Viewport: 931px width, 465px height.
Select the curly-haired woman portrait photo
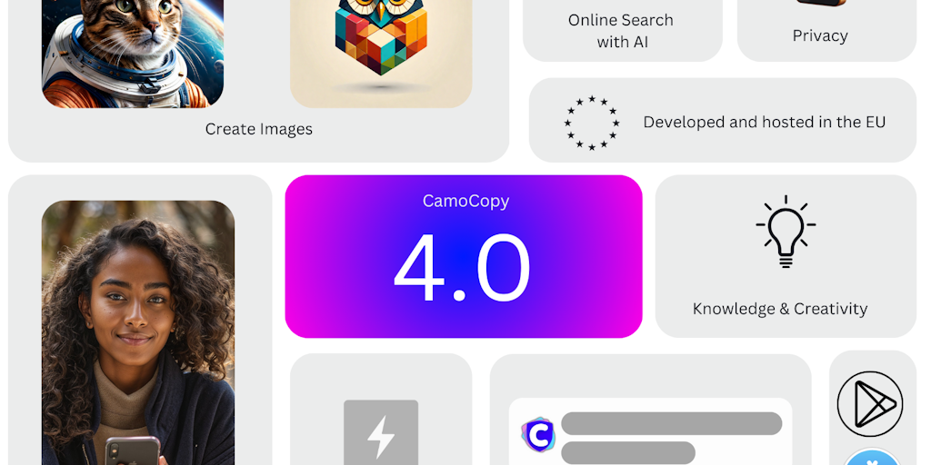[x=138, y=332]
